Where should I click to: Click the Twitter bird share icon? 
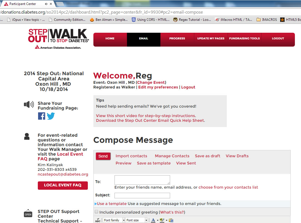tap(51, 116)
